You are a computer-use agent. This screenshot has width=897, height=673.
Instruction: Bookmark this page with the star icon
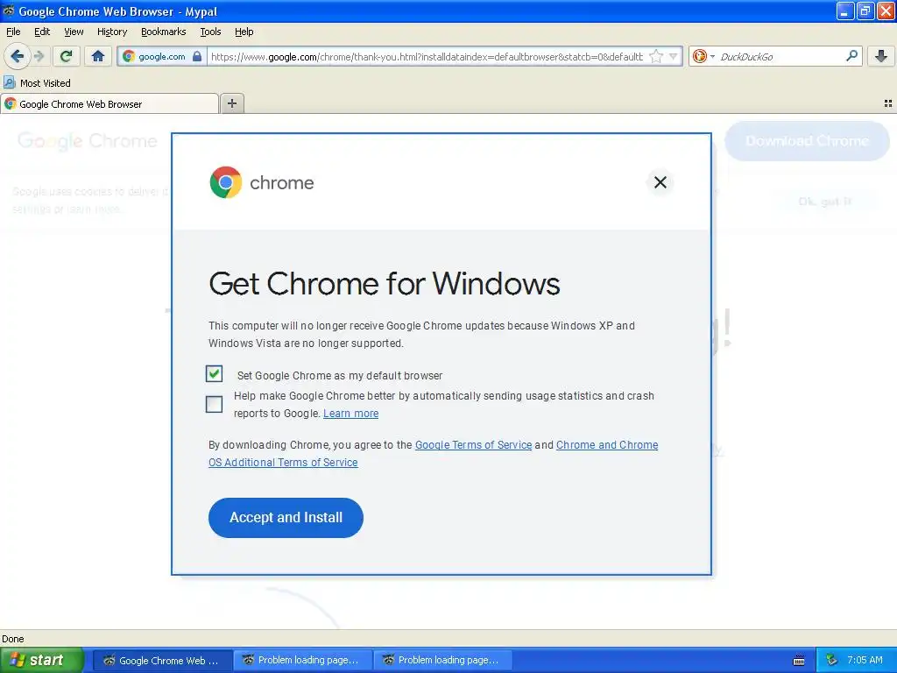point(656,56)
